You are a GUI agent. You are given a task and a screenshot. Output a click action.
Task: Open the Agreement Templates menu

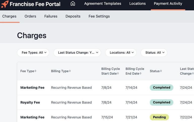pos(103,4)
